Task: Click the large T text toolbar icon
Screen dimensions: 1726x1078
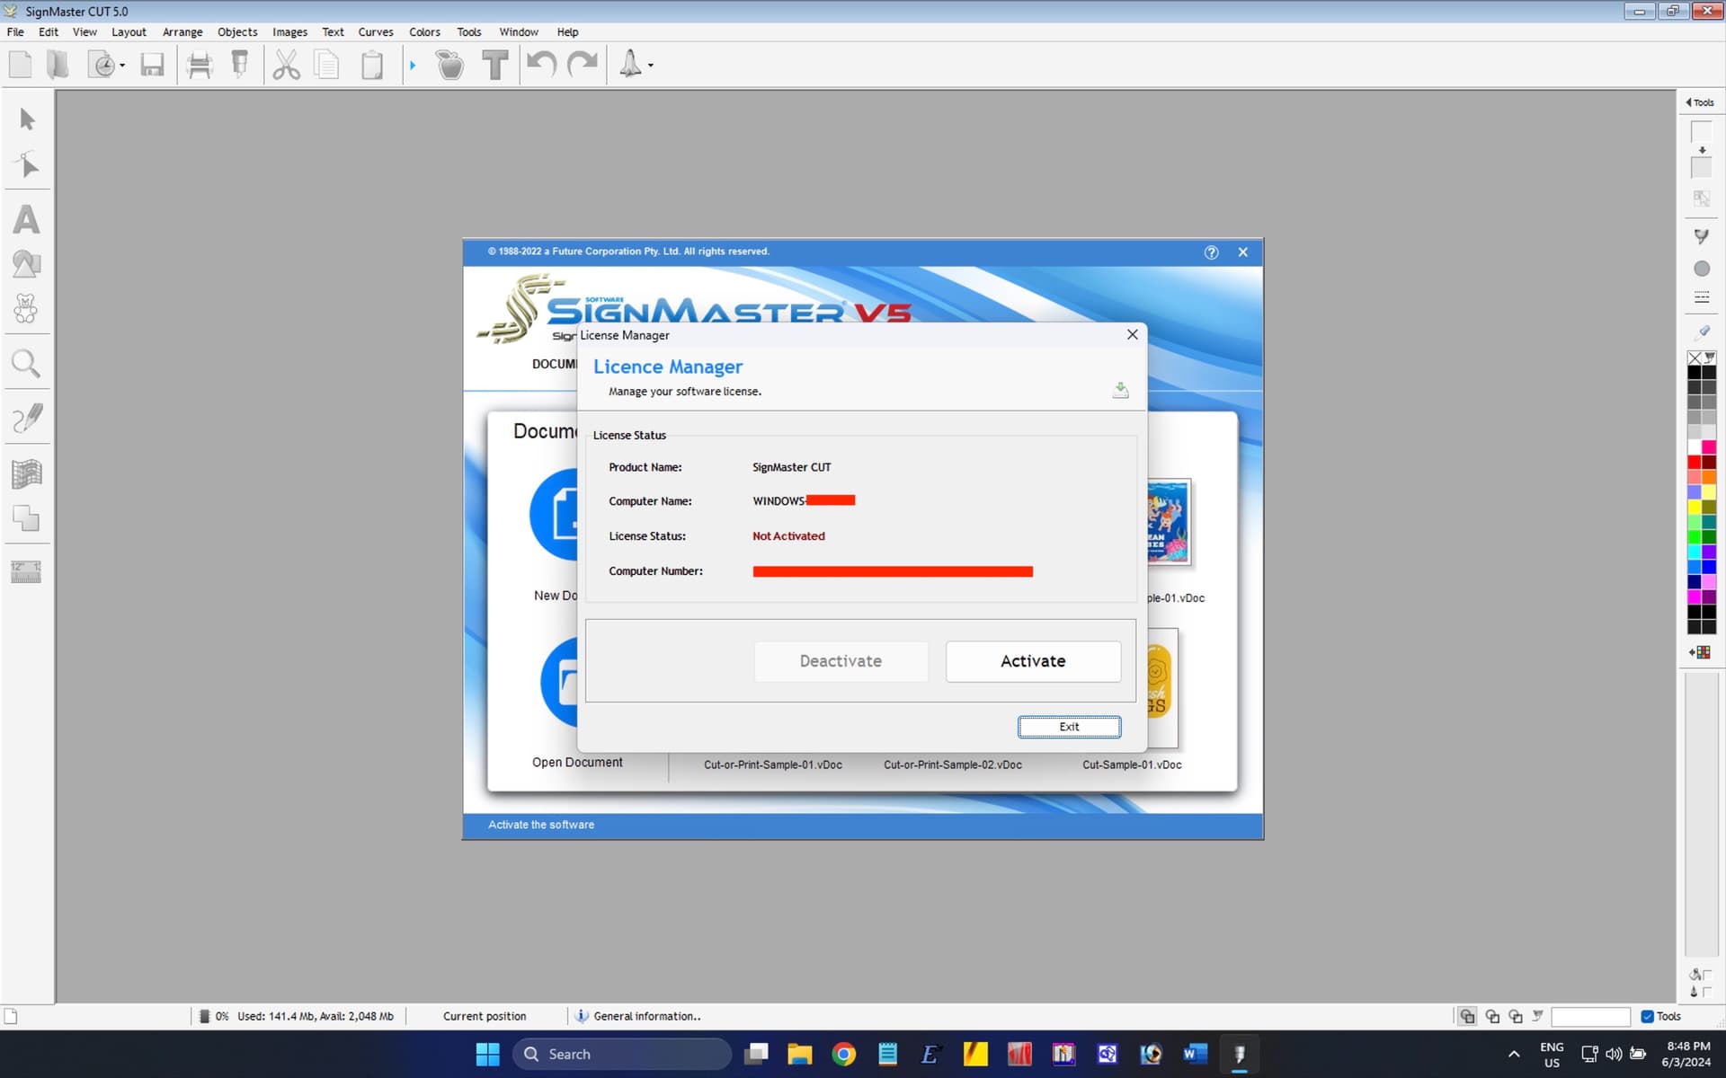Action: (x=494, y=65)
